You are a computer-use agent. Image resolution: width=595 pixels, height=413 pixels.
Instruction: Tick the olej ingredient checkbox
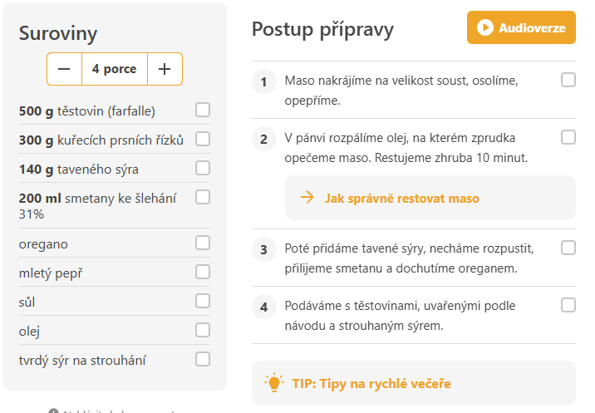pos(203,330)
